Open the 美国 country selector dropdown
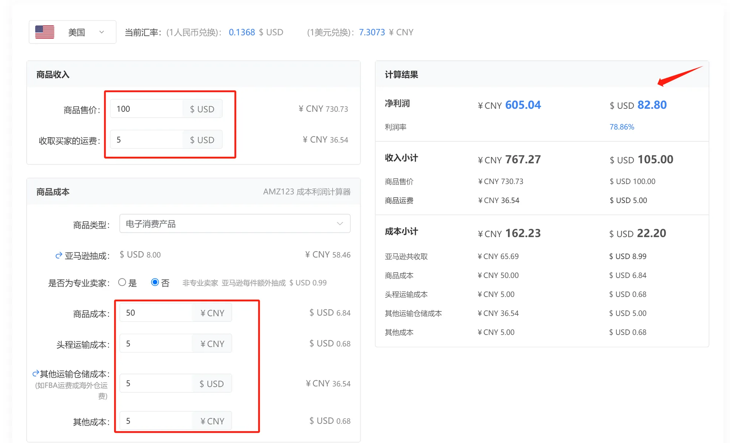The width and height of the screenshot is (730, 443). pyautogui.click(x=73, y=32)
